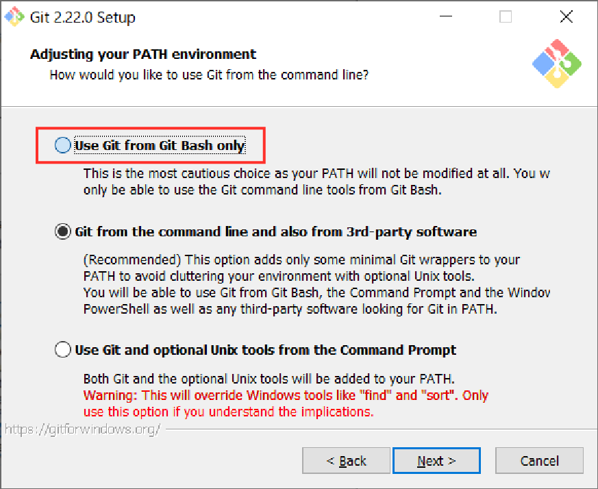598x489 pixels.
Task: Click the red "understand the implications" line
Action: [228, 412]
